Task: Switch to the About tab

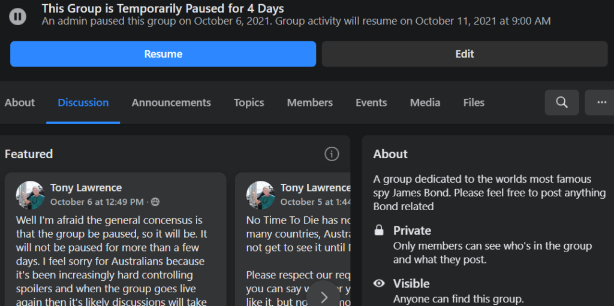Action: tap(20, 102)
